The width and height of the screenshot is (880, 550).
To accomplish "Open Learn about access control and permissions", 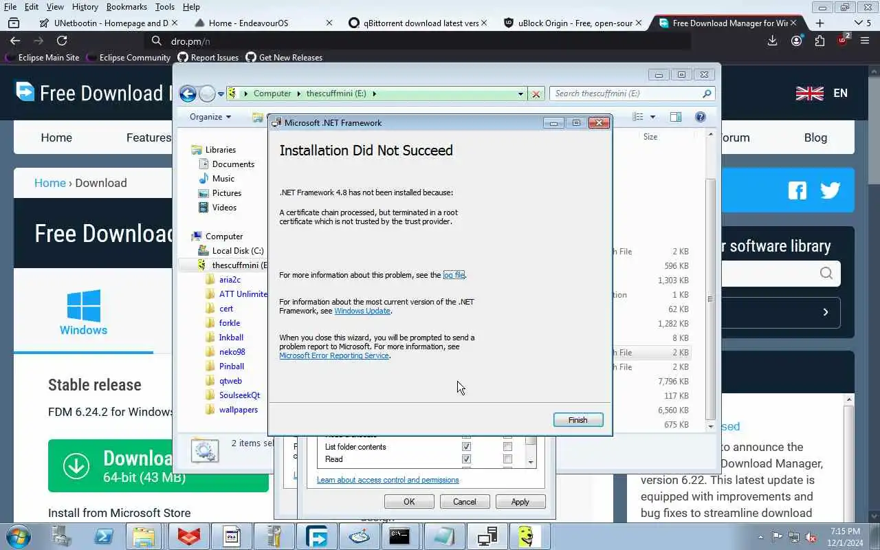I will pyautogui.click(x=388, y=480).
